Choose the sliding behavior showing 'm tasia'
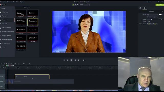 [x=21, y=47]
